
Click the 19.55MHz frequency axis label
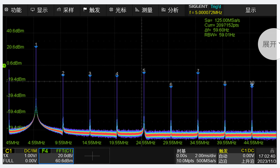119,143
